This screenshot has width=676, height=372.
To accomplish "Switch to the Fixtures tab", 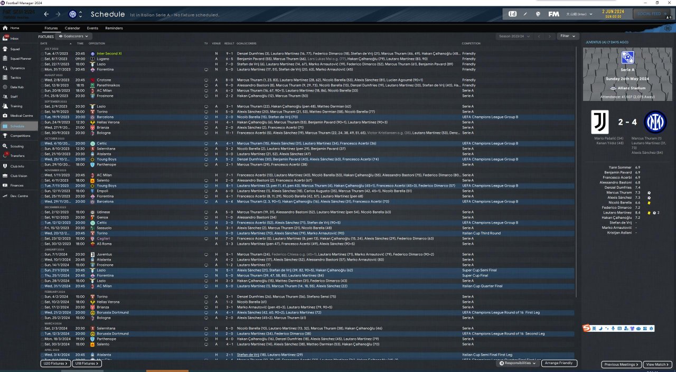I will click(x=51, y=28).
